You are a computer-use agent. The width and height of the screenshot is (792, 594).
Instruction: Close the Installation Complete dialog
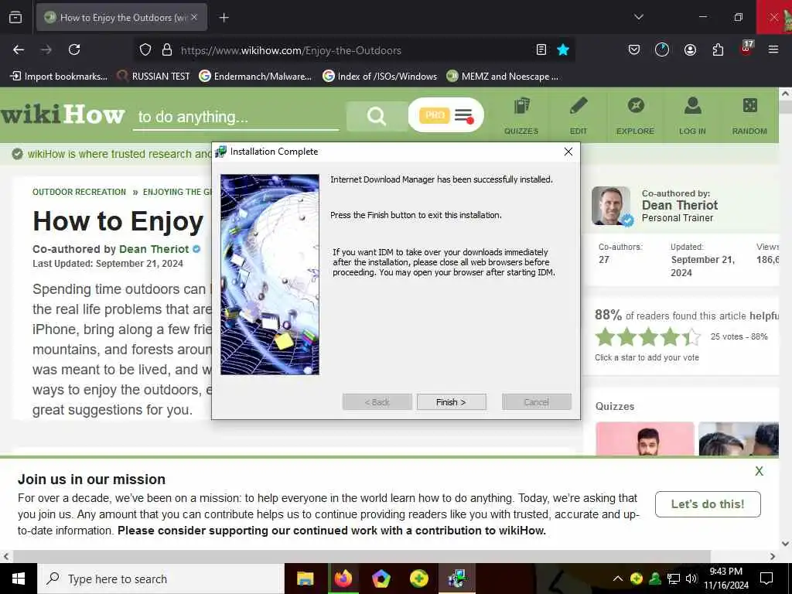568,152
